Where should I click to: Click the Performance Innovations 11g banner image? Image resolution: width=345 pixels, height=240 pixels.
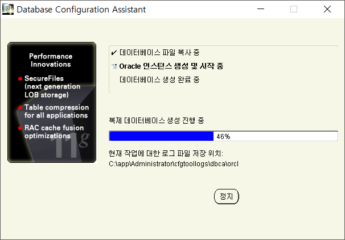[52, 103]
